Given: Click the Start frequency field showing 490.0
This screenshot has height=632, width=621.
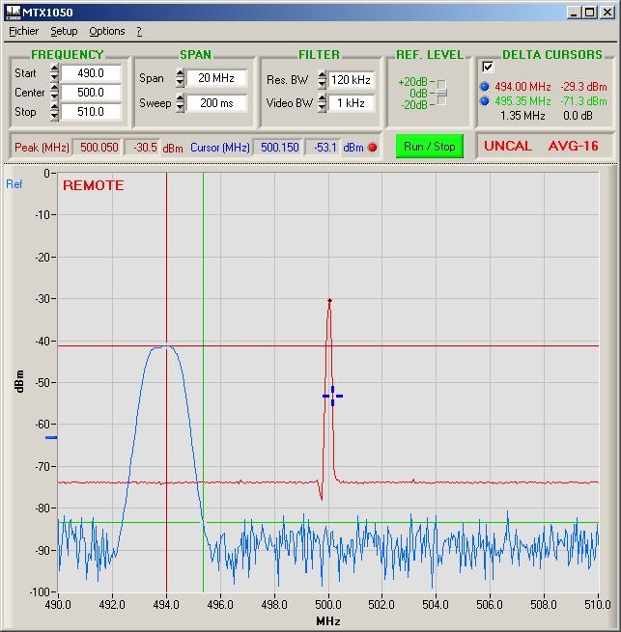Looking at the screenshot, I should tap(91, 73).
